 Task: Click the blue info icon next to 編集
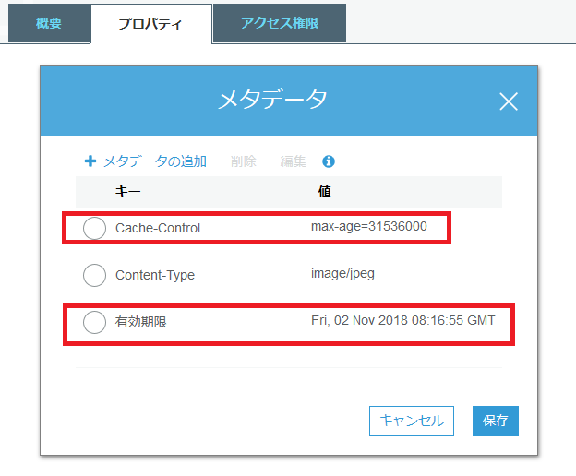point(329,161)
